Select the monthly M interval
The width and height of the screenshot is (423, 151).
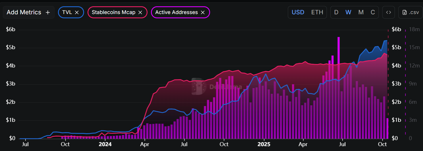(361, 12)
